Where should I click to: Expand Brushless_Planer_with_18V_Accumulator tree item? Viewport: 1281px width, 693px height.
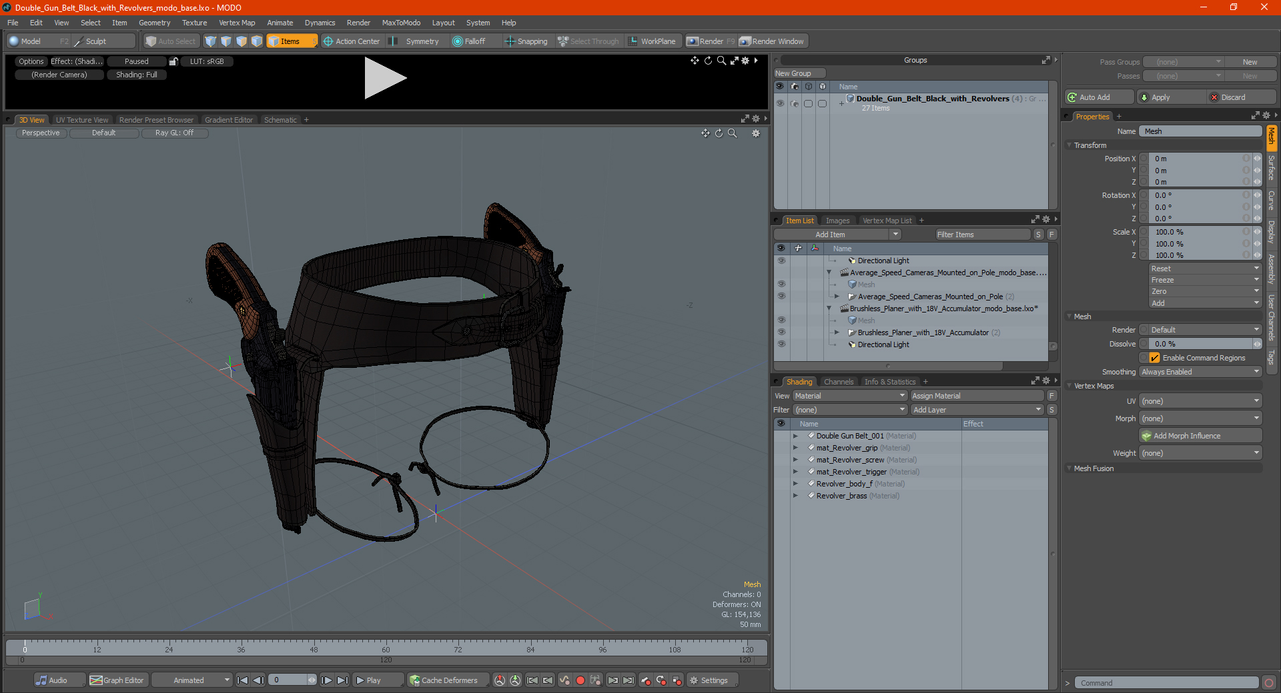(x=837, y=333)
